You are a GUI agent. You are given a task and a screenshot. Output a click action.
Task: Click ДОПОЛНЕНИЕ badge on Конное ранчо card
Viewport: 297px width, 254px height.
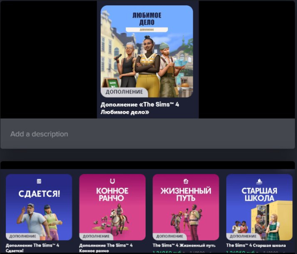click(96, 236)
